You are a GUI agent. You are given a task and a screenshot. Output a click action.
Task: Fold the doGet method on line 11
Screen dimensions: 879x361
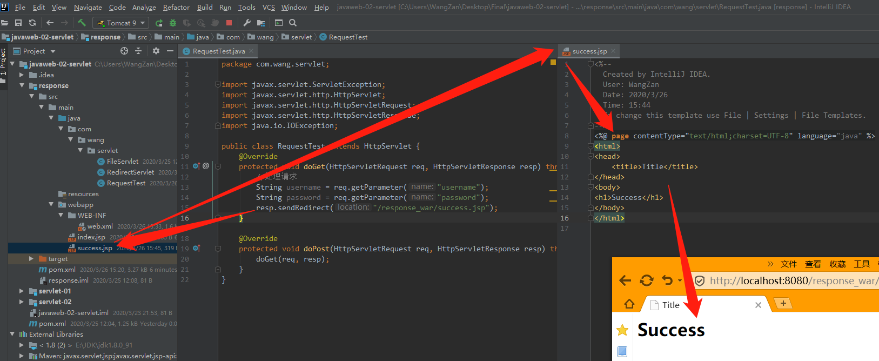[218, 166]
